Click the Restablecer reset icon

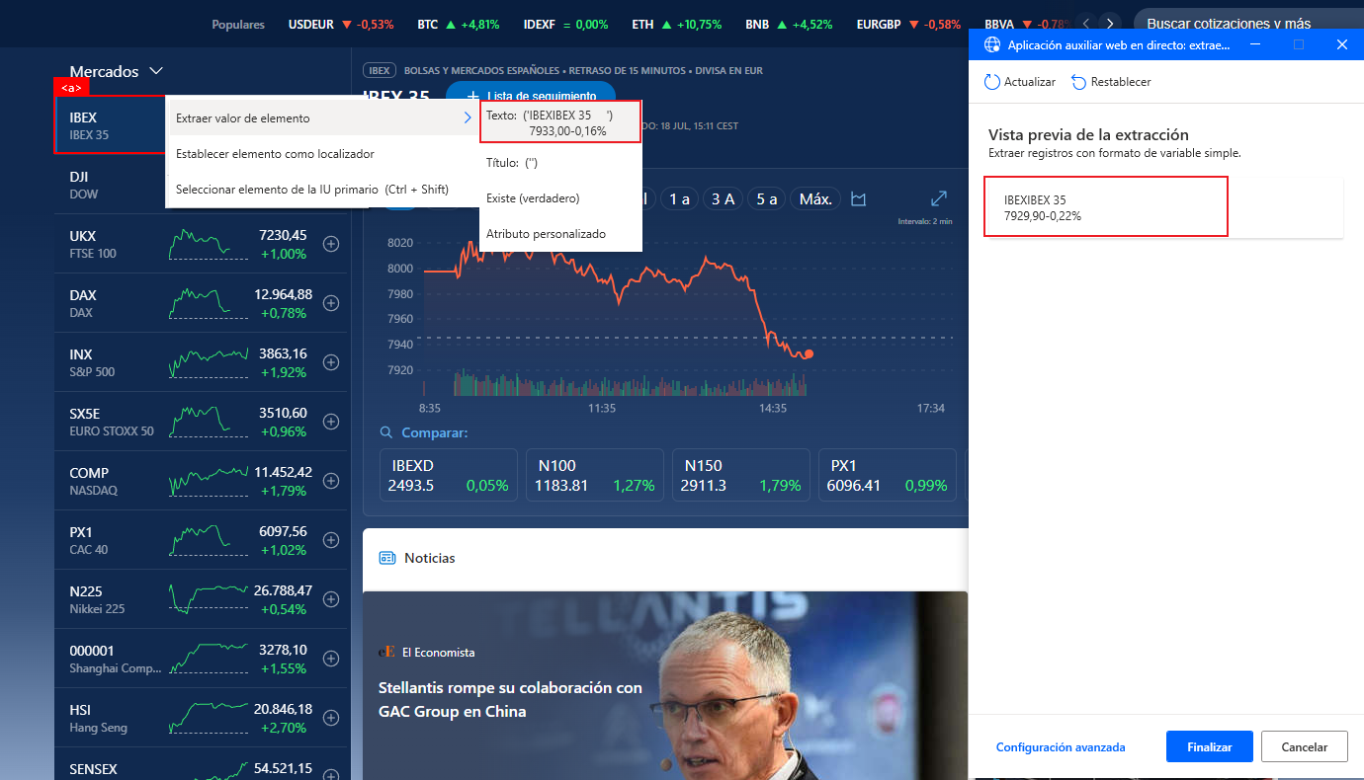[x=1079, y=82]
